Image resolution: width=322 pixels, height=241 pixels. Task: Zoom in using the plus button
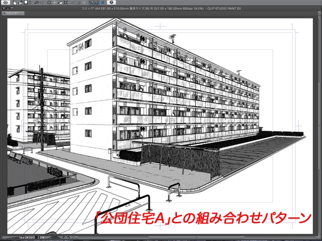[x=32, y=237]
